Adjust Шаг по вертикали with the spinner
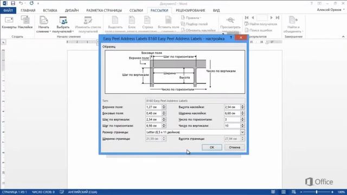This screenshot has height=195, width=347. (x=164, y=119)
